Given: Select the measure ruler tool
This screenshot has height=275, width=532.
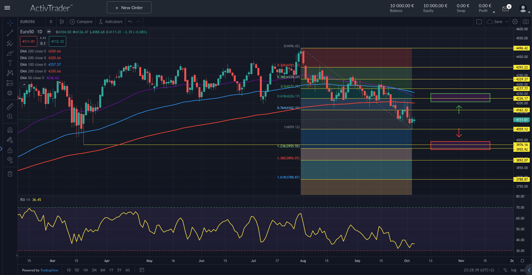Looking at the screenshot, I should tap(10, 106).
